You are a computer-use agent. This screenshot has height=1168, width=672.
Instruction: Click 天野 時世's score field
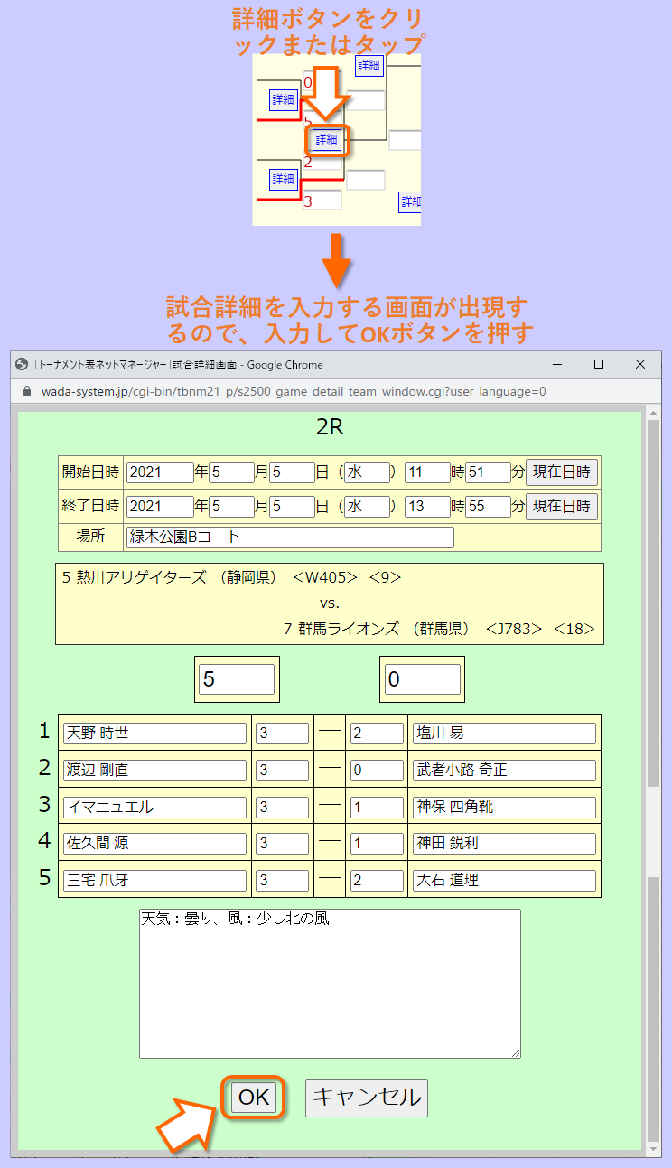click(x=283, y=733)
